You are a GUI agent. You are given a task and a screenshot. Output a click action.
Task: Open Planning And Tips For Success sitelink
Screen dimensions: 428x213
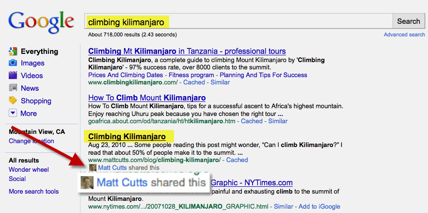(263, 75)
